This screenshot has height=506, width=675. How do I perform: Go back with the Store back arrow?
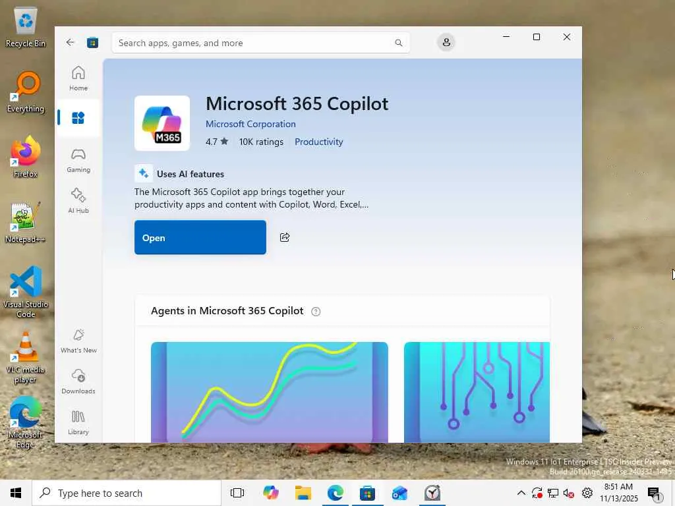point(70,42)
